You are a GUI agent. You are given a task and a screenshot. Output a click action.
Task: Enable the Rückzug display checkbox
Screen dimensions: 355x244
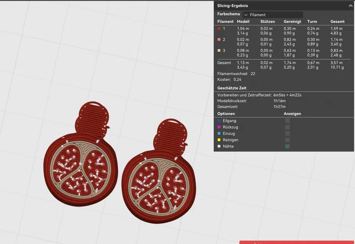point(287,127)
